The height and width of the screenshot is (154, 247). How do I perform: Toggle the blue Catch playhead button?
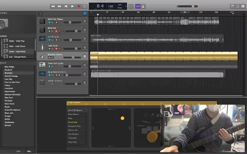point(85,14)
